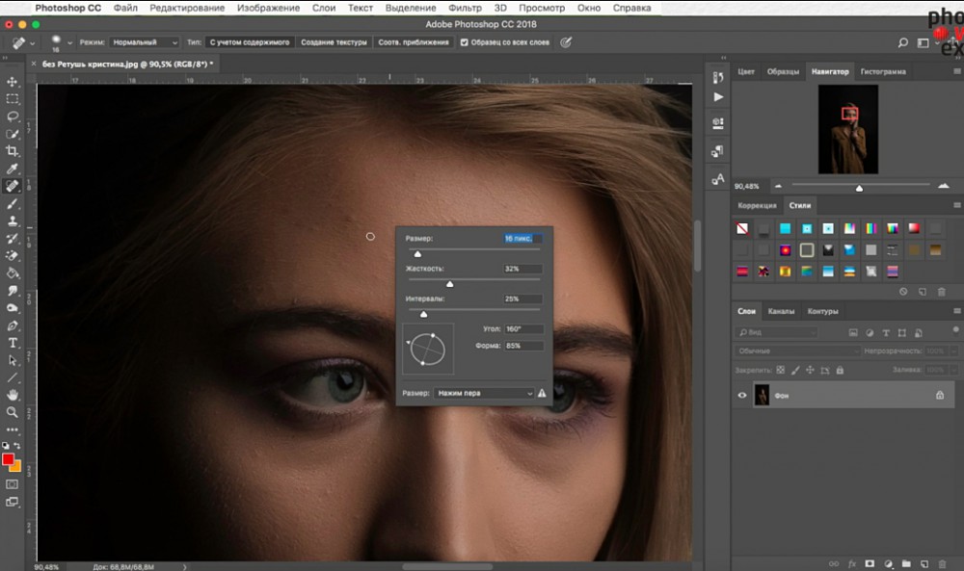Click the Navigator image thumbnail
Image resolution: width=964 pixels, height=571 pixels.
[x=848, y=129]
